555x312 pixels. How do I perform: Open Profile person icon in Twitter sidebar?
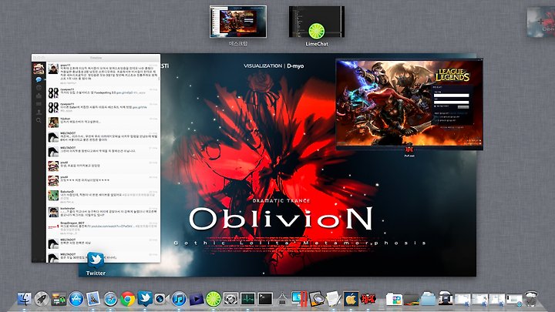pos(39,112)
